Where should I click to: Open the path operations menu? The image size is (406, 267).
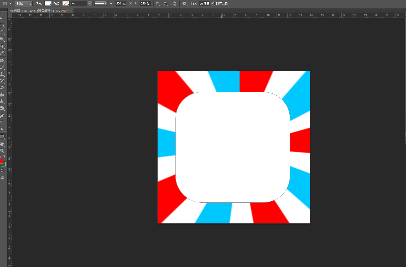click(158, 3)
